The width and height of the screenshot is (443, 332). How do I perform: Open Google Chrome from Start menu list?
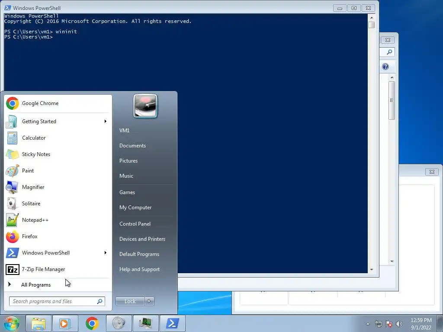pyautogui.click(x=58, y=103)
